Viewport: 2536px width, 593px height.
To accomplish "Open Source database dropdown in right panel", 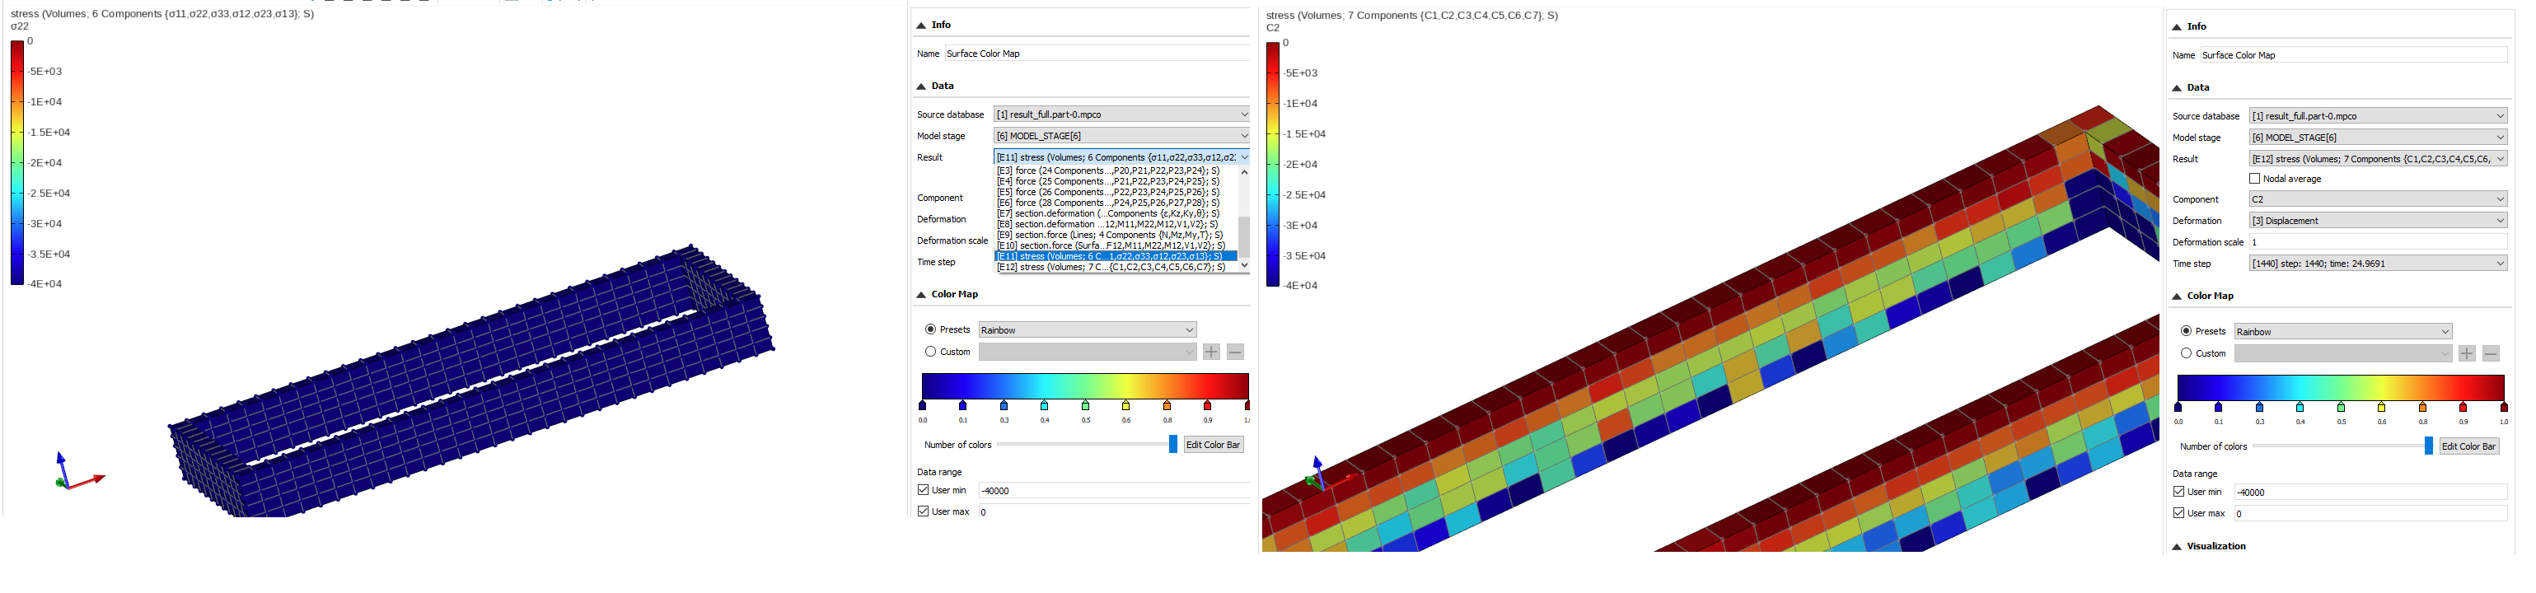I will coord(2379,116).
